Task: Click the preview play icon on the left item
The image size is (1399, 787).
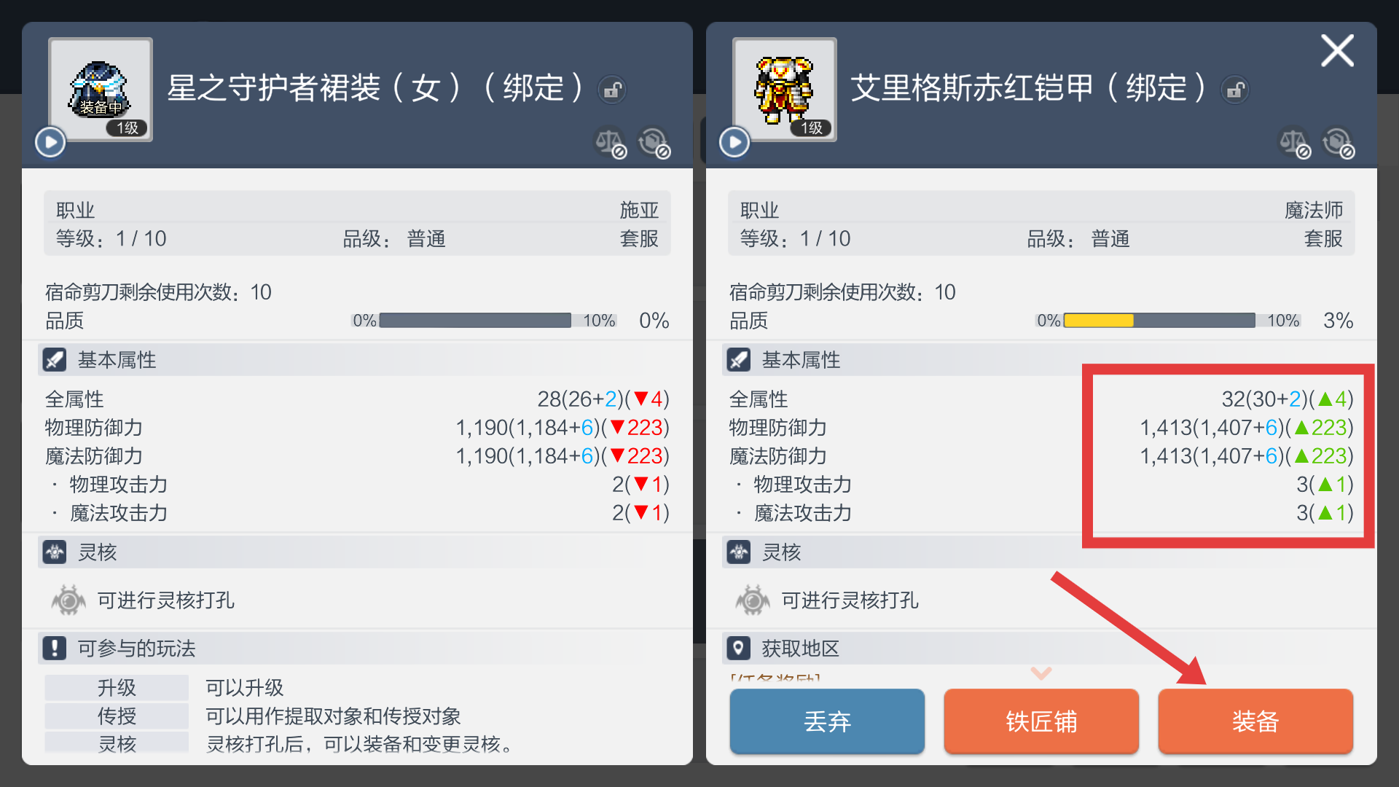Action: pyautogui.click(x=50, y=142)
